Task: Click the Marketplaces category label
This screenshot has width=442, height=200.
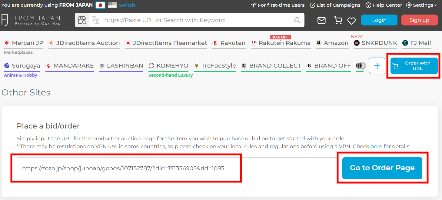Action: (x=18, y=52)
